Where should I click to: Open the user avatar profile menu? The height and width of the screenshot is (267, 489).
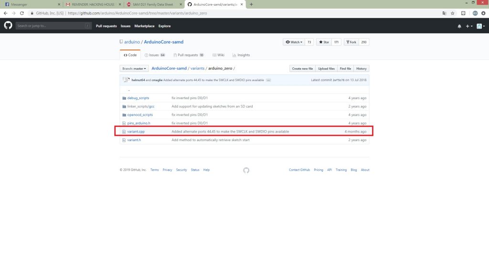[480, 26]
